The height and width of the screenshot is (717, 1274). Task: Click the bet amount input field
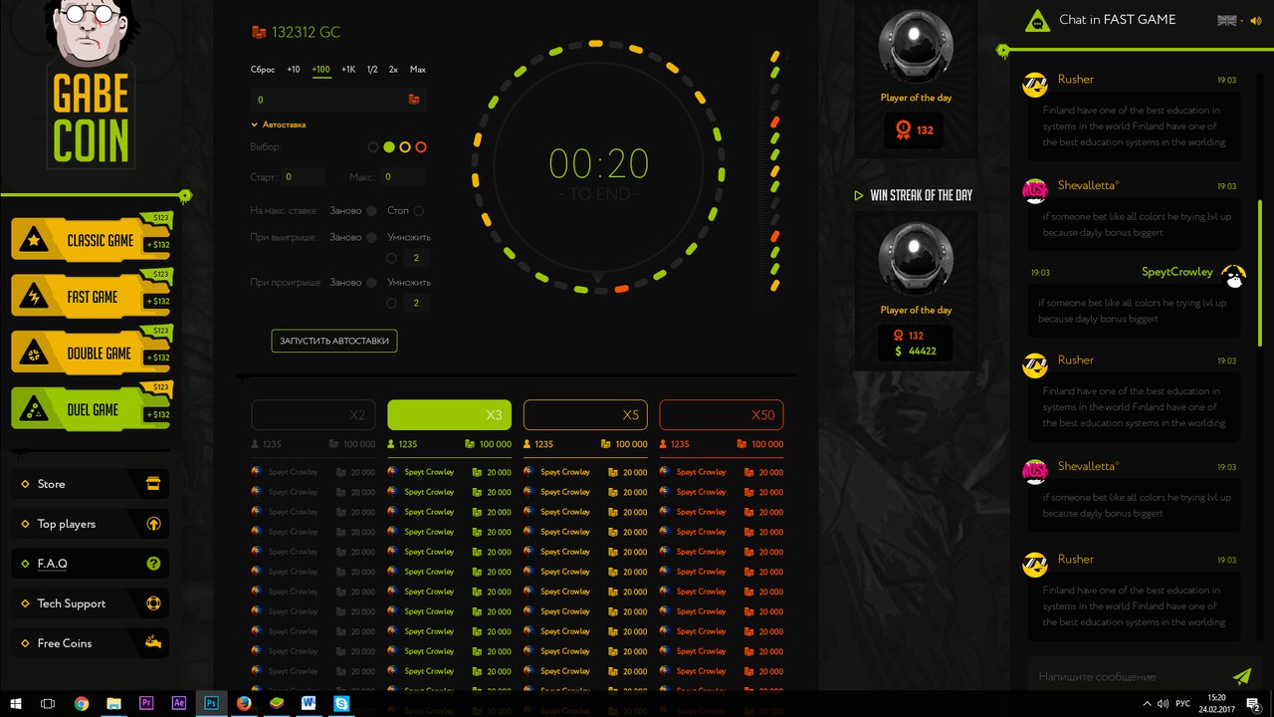(338, 100)
